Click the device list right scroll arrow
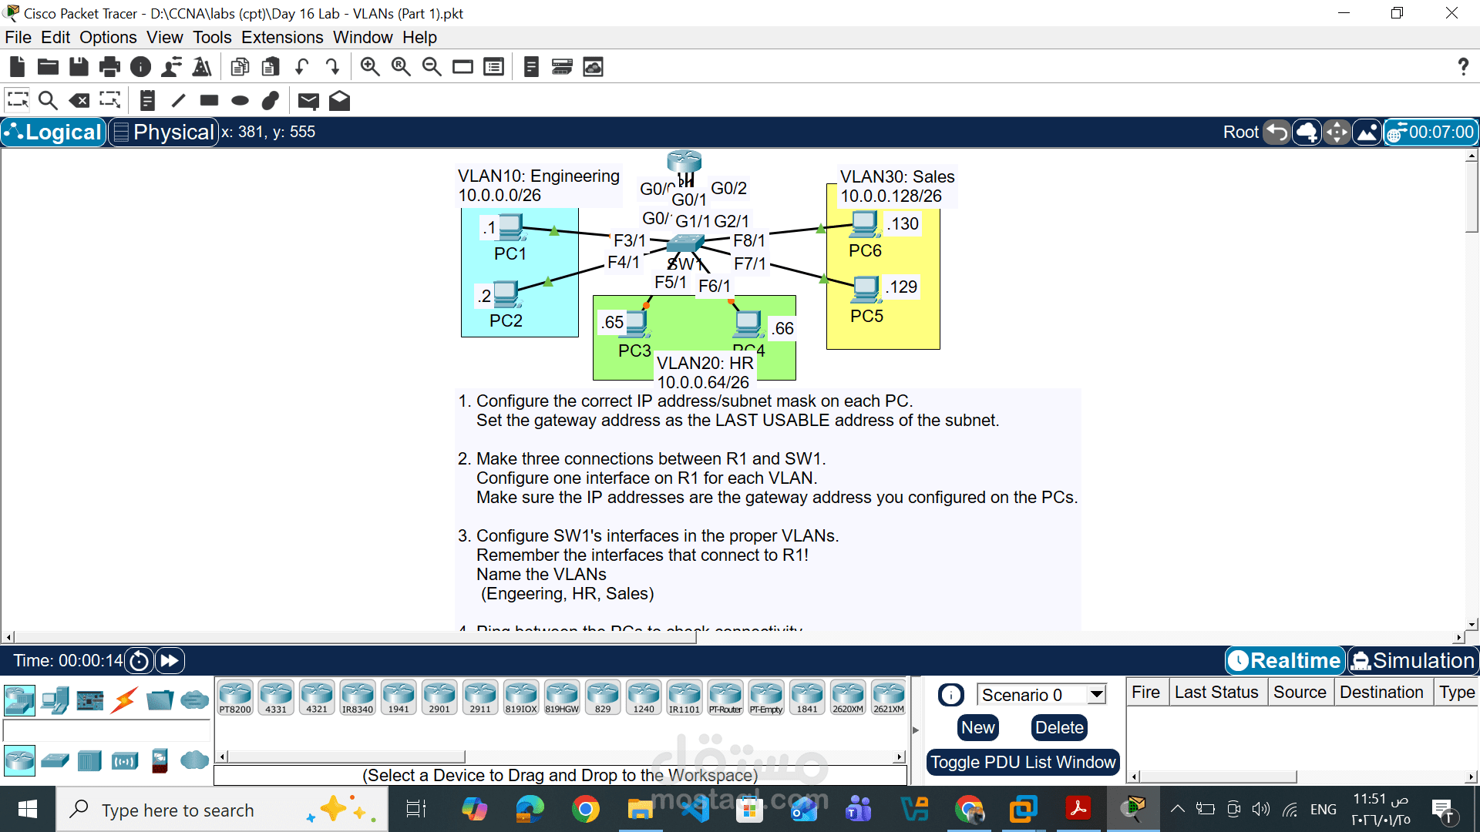 900,757
